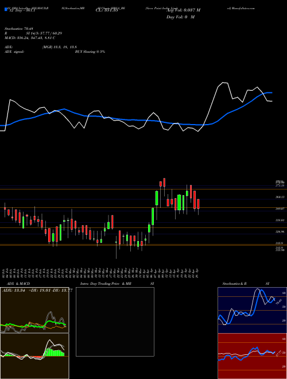The height and width of the screenshot is (379, 287).
Task: Click the 326.96 price axis label
Action: tap(280, 231)
